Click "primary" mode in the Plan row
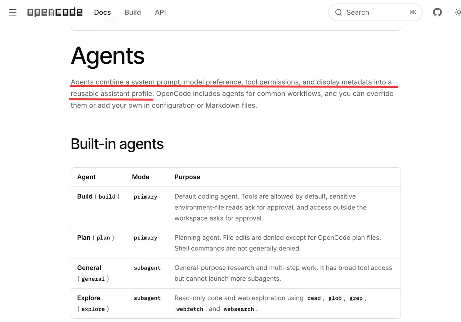The height and width of the screenshot is (322, 461). coord(146,238)
